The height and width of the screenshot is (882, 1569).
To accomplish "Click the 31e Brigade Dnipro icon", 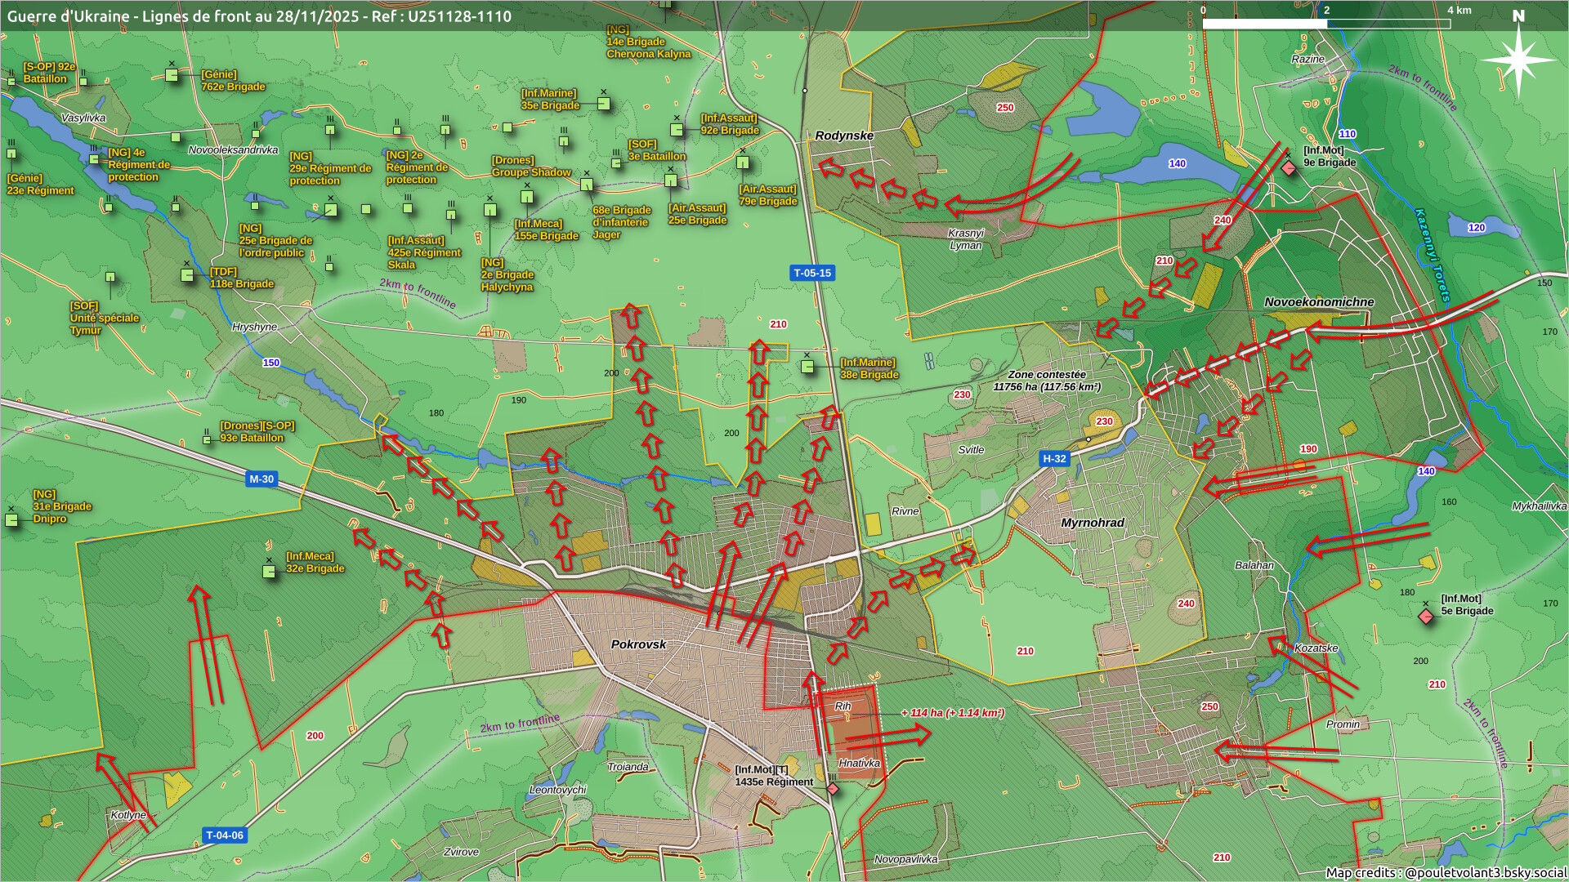I will pyautogui.click(x=11, y=519).
